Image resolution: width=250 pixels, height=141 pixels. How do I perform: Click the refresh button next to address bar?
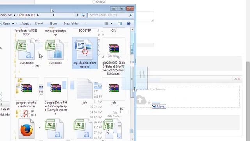(83, 15)
